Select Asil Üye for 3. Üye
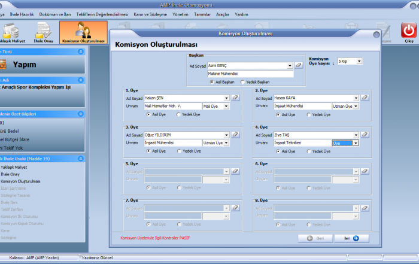 [x=148, y=151]
